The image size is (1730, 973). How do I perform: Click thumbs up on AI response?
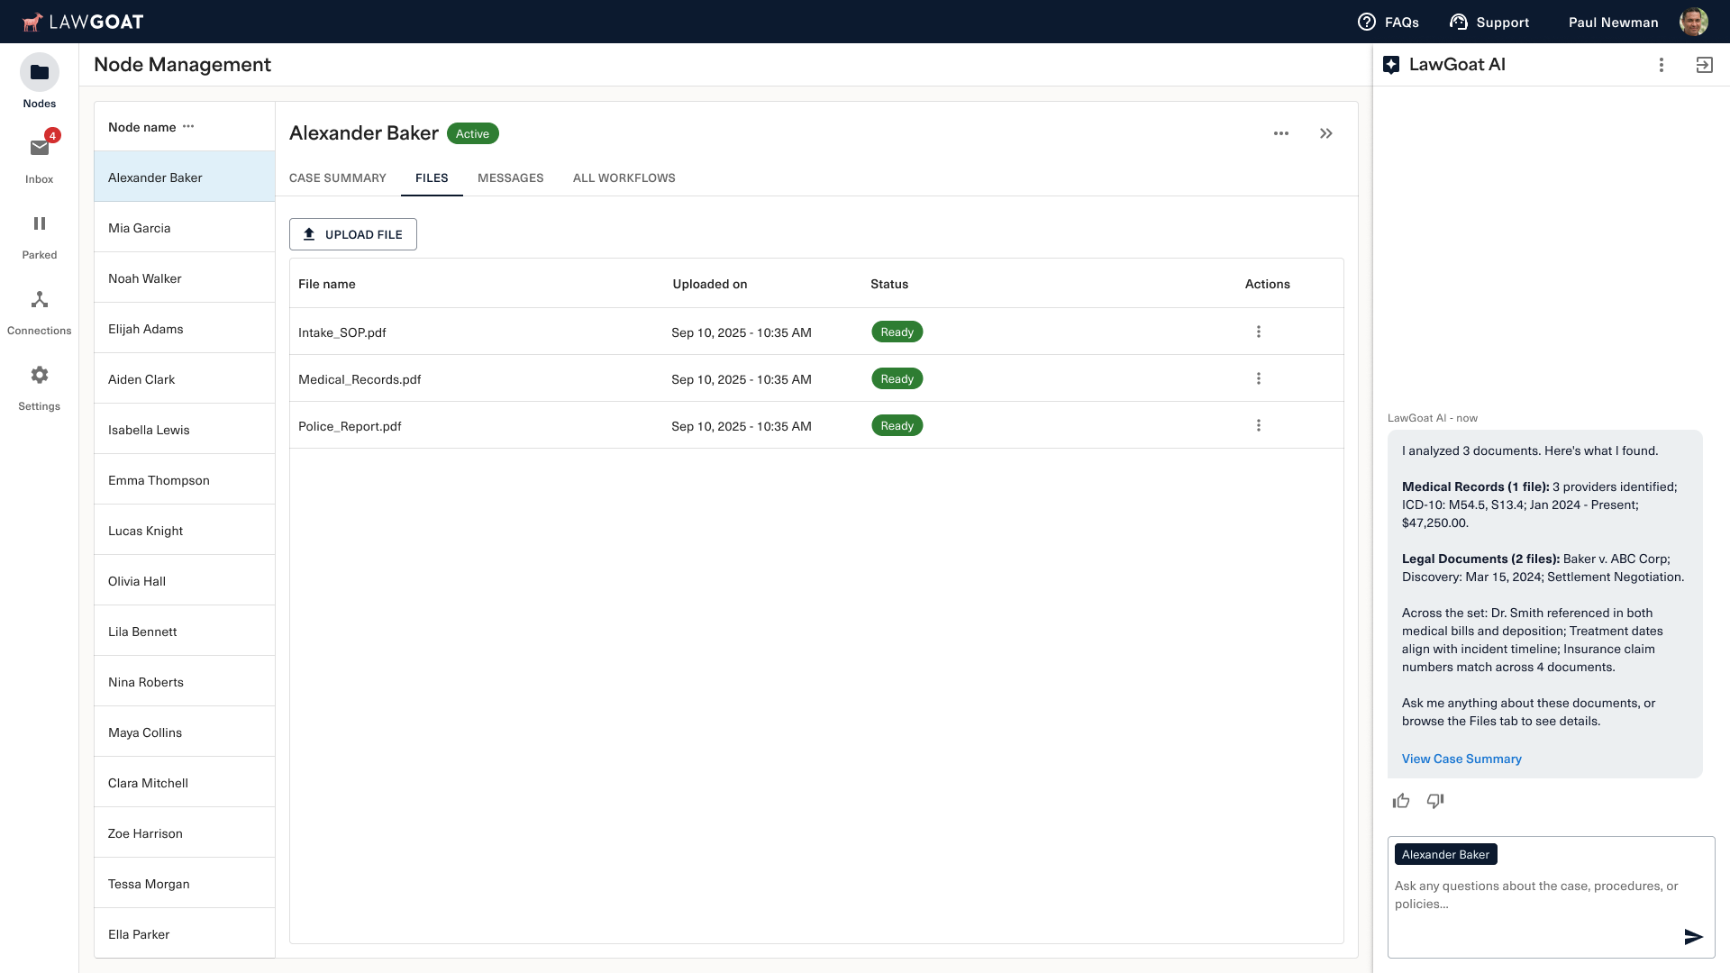(1401, 801)
